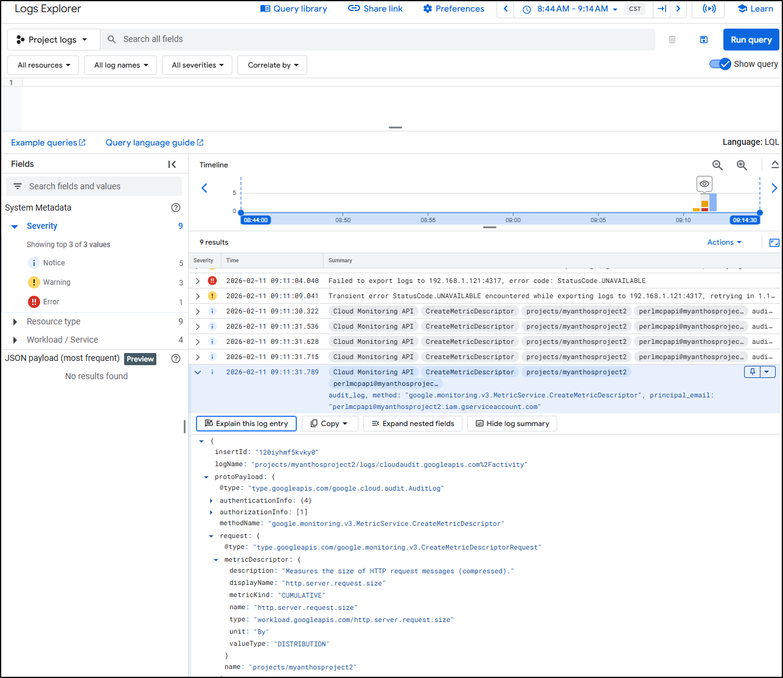Click the timeline start handle at 08:44:00

(x=241, y=213)
